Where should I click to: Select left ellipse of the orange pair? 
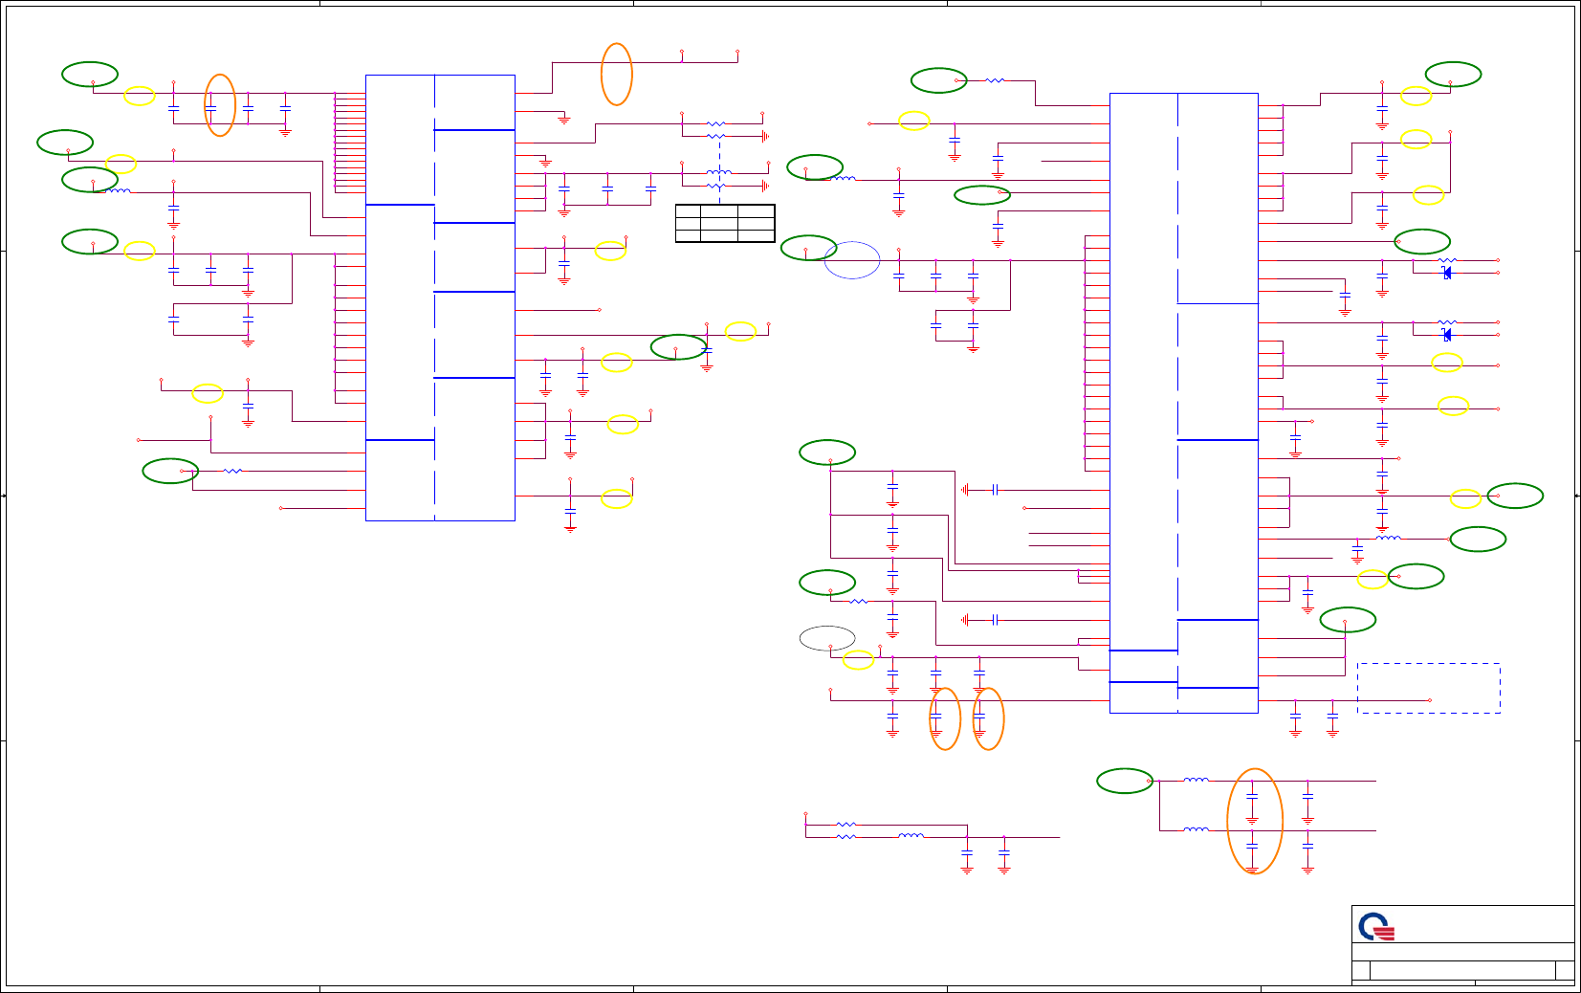[945, 718]
